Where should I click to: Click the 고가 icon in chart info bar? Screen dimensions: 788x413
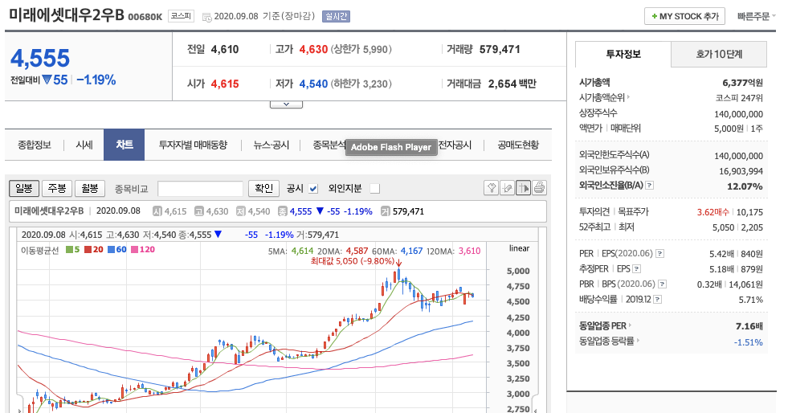[199, 211]
